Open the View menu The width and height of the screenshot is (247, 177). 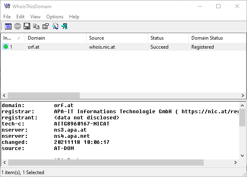[x=35, y=17]
